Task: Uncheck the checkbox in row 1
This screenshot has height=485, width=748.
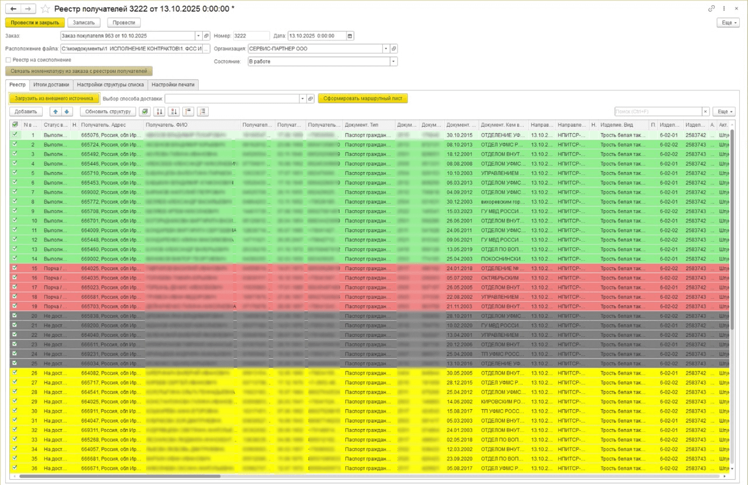Action: coord(15,135)
